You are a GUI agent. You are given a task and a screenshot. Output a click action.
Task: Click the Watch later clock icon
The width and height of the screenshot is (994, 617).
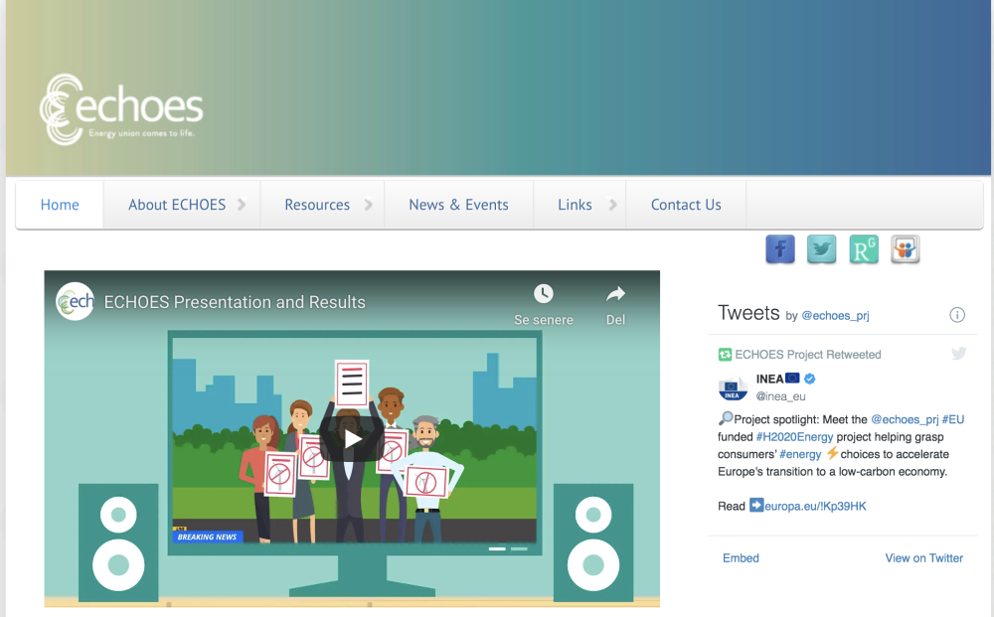544,293
